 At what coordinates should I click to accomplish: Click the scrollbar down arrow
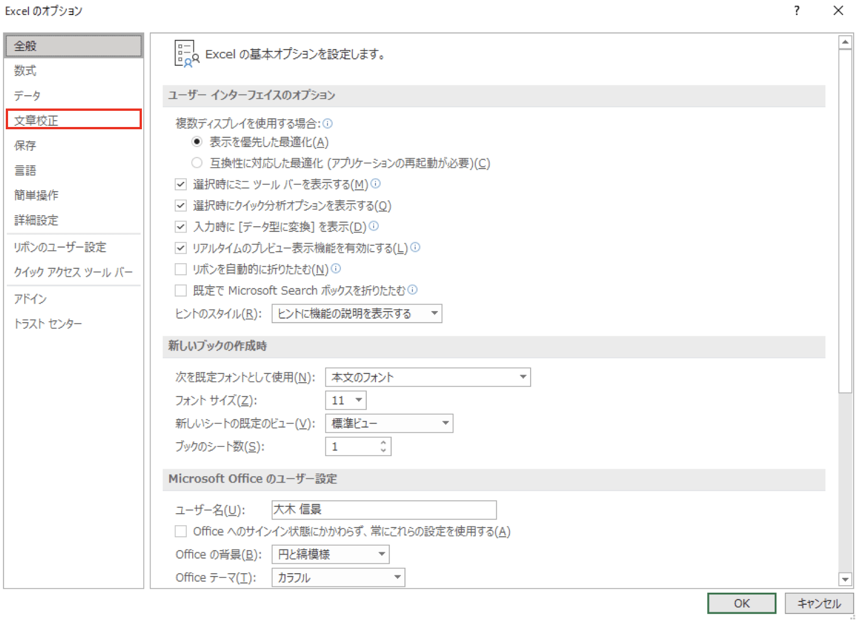[x=845, y=579]
